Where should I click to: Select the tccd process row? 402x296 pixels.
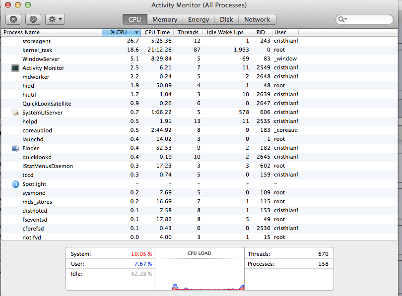coord(200,175)
